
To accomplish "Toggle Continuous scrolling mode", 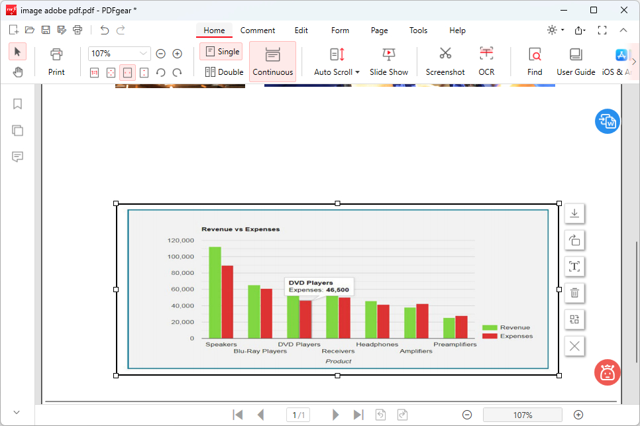I will 273,62.
